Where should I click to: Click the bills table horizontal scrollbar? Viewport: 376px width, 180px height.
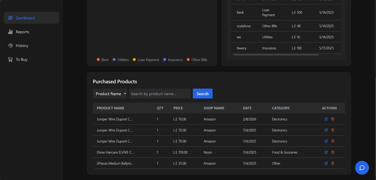pyautogui.click(x=276, y=55)
